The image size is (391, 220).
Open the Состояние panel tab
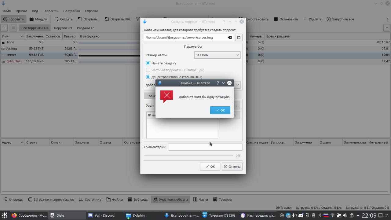click(x=90, y=200)
